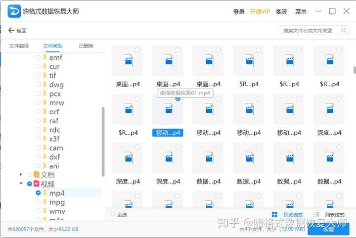Viewport: 356px width, 238px height.
Task: Switch to 列表模式 list view
Action: tap(329, 214)
